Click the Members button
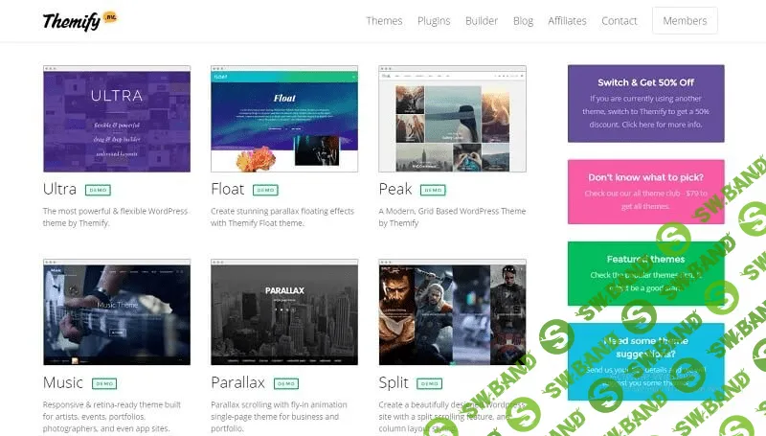The width and height of the screenshot is (766, 436). click(685, 20)
